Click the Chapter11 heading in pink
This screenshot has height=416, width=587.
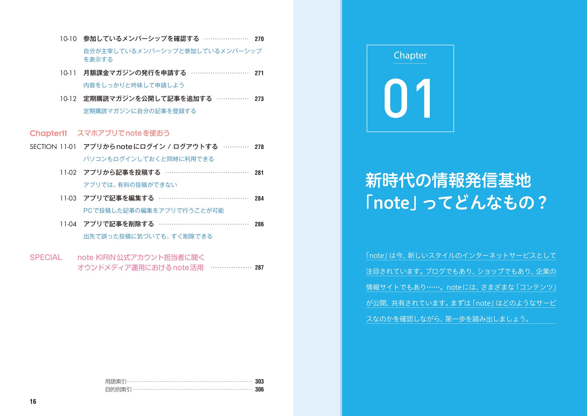(48, 133)
